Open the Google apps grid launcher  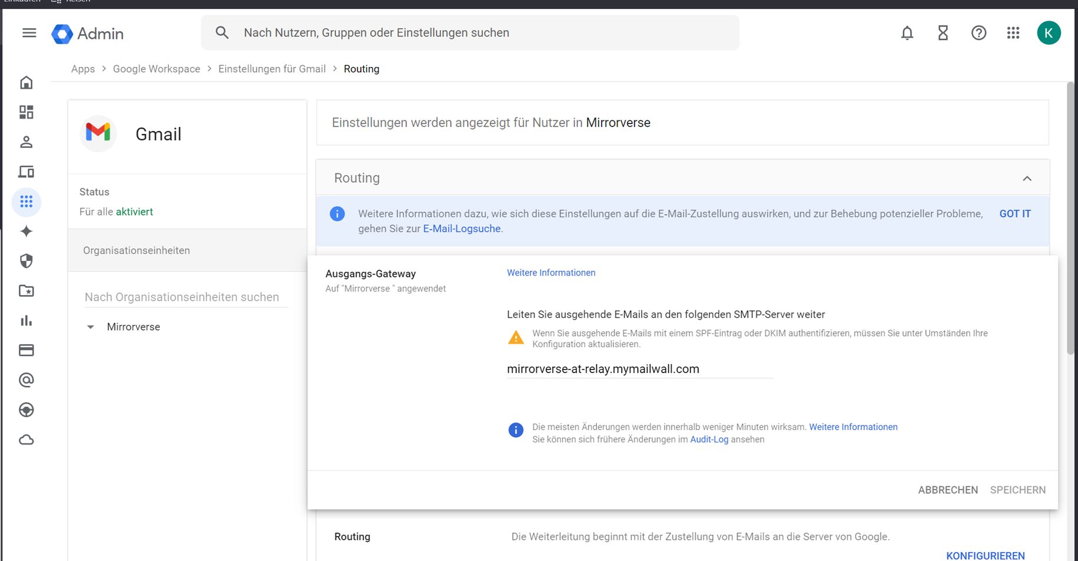[1013, 33]
